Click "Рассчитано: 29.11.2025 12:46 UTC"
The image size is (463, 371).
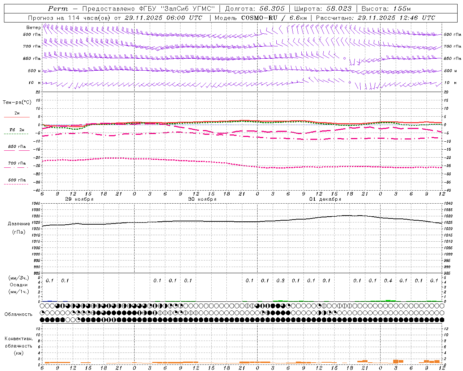[375, 18]
